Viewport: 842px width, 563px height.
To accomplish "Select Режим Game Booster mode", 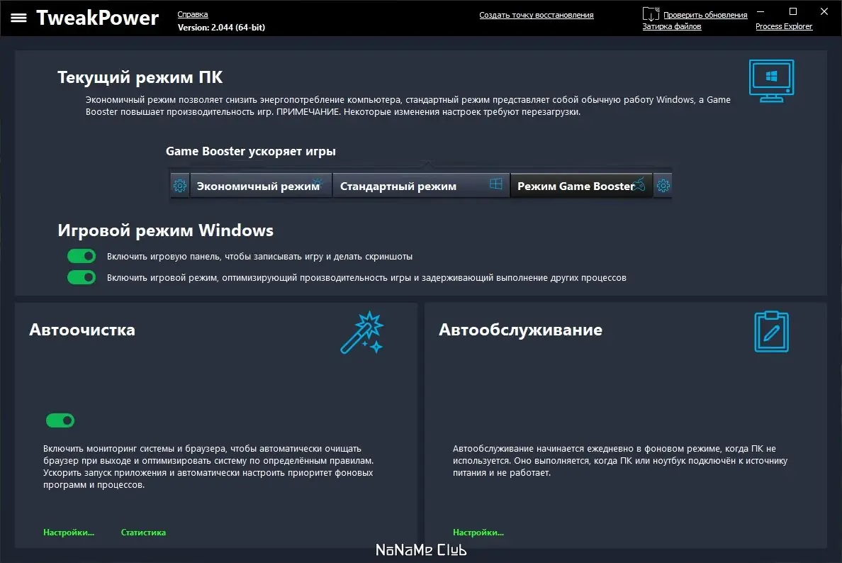I will (581, 186).
